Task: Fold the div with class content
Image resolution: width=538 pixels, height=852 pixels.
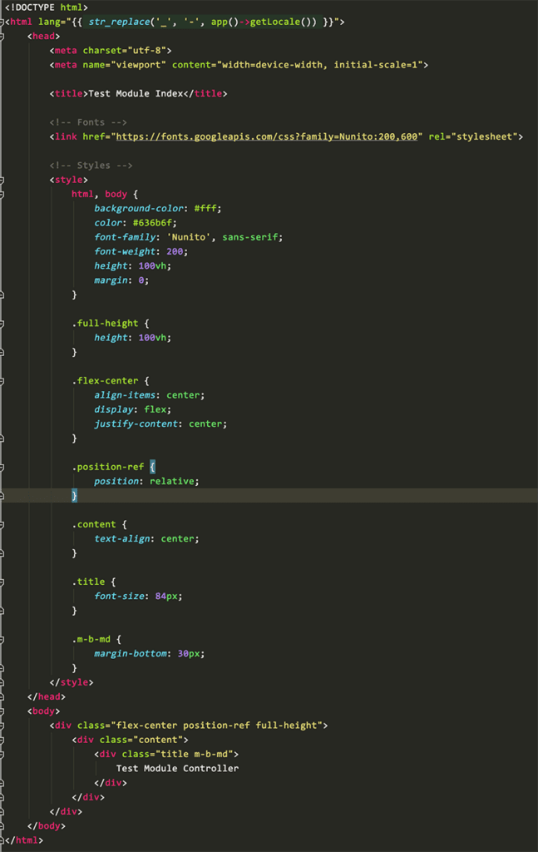Action: [x=2, y=740]
